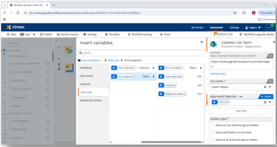Click the SharePoint site URL field

pos(241,64)
